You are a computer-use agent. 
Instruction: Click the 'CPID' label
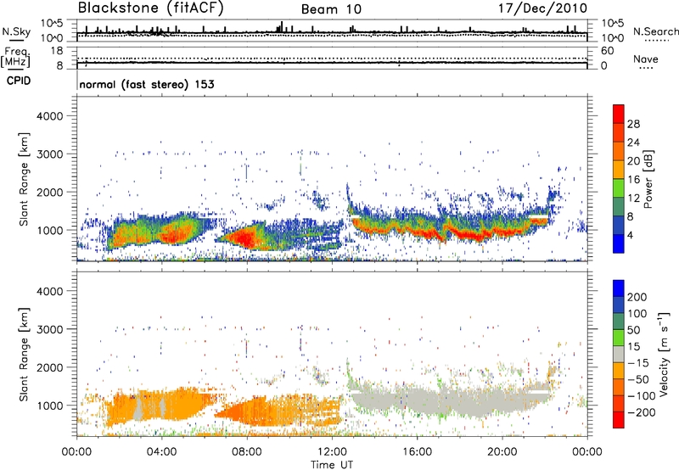pyautogui.click(x=19, y=81)
